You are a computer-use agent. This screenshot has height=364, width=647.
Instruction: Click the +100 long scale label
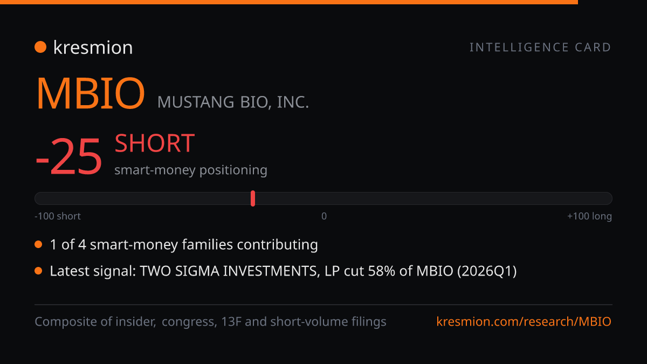[589, 216]
